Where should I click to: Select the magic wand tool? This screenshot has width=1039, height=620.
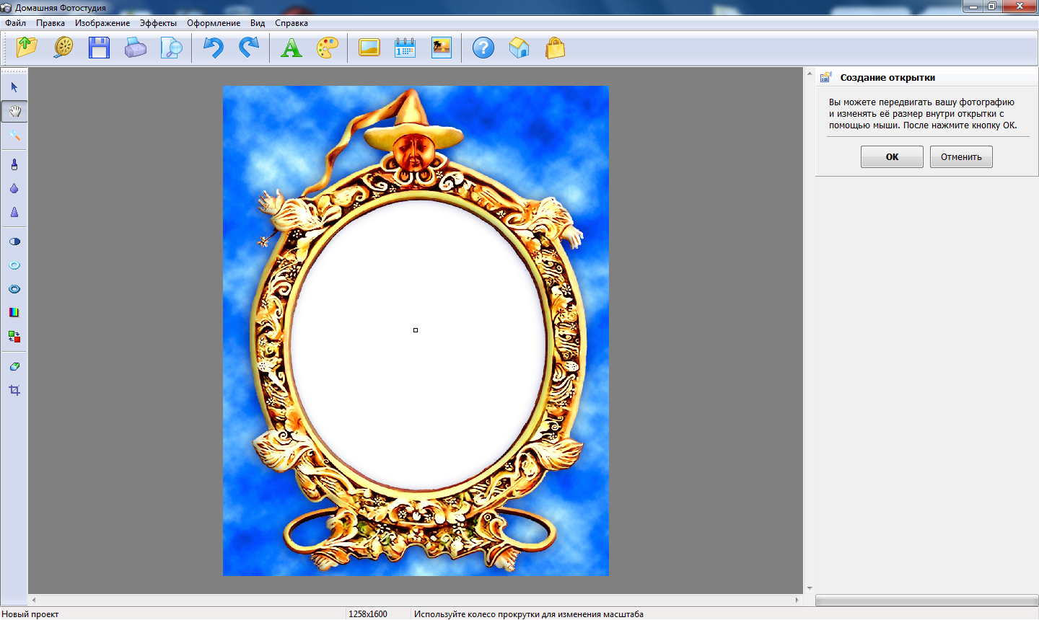pyautogui.click(x=14, y=135)
